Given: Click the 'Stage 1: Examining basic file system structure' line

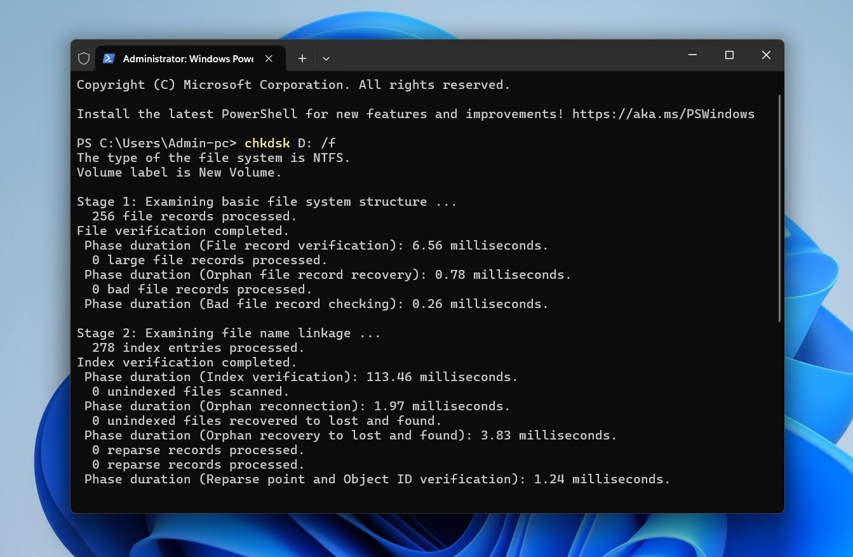Looking at the screenshot, I should [267, 202].
